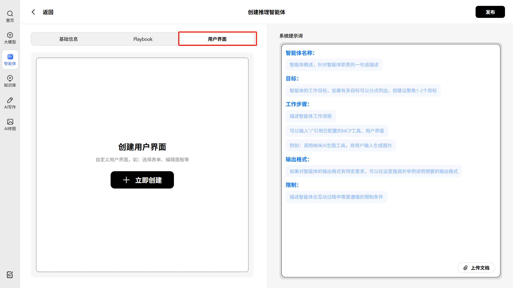Viewport: 513px width, 288px height.
Task: Click the plus icon on 立即创建
Action: click(126, 180)
